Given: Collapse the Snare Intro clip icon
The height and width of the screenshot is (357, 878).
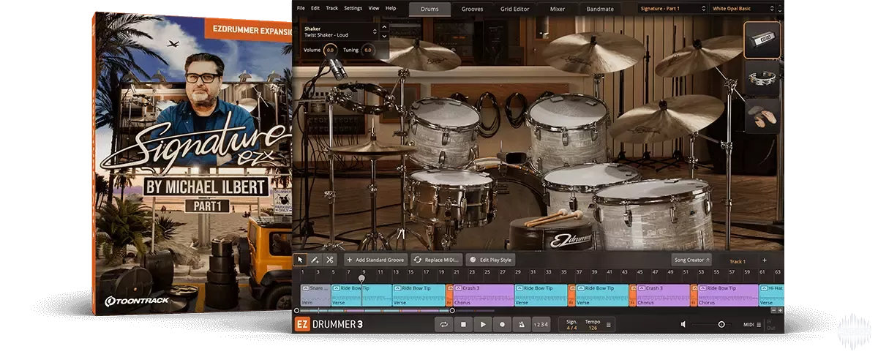Looking at the screenshot, I should 306,288.
